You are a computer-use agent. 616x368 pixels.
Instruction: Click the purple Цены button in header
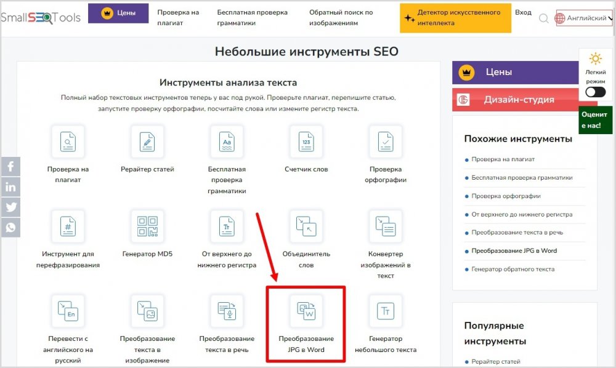[118, 14]
